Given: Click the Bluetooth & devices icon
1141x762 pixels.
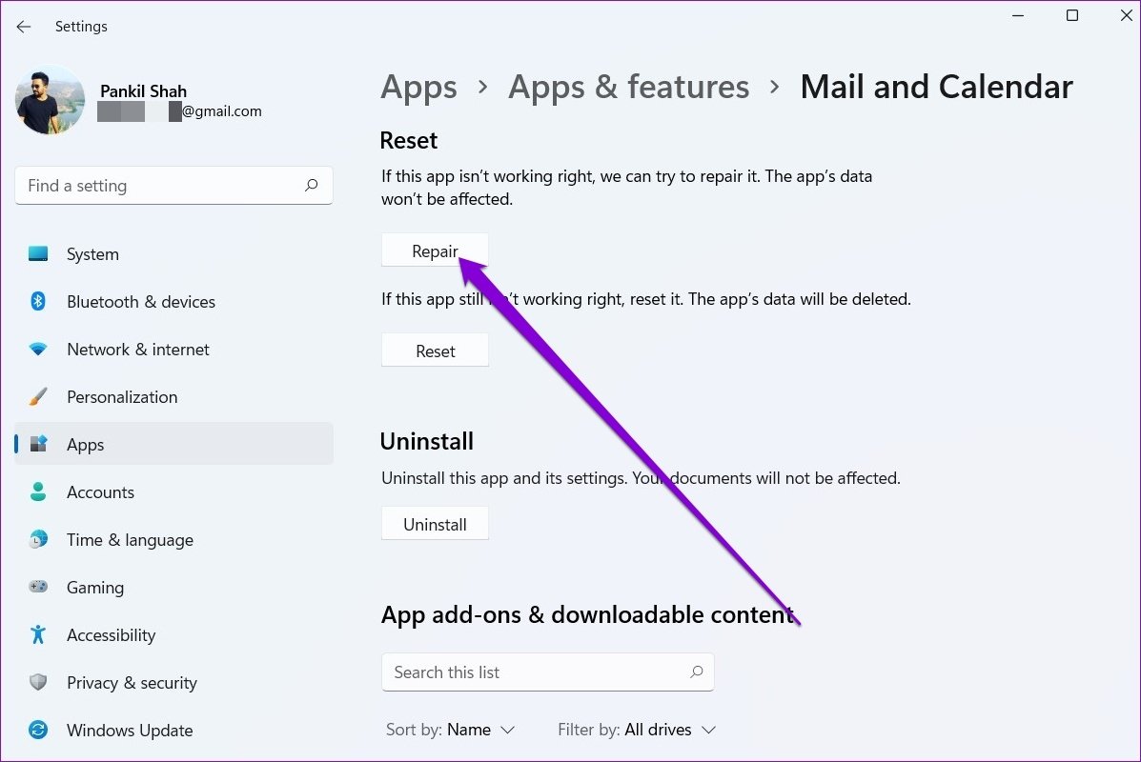Looking at the screenshot, I should (38, 301).
